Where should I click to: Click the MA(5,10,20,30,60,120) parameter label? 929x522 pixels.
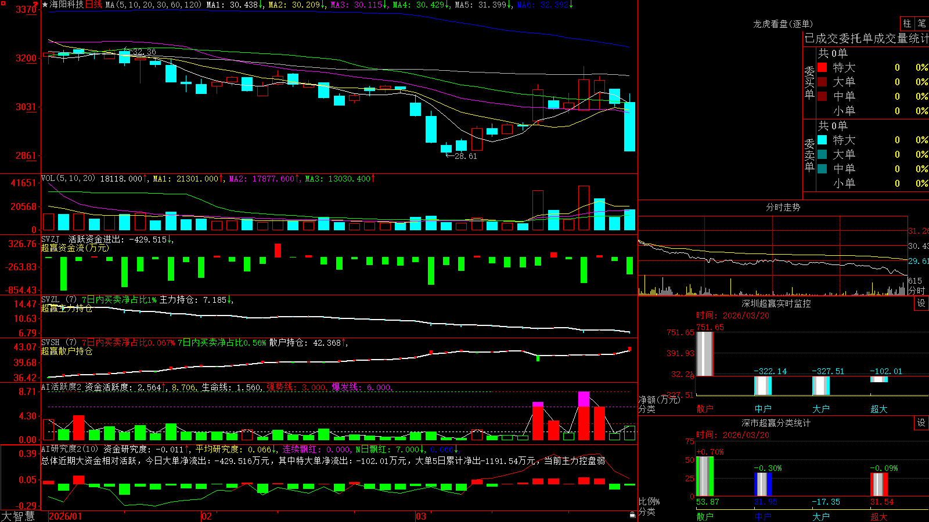pos(153,5)
